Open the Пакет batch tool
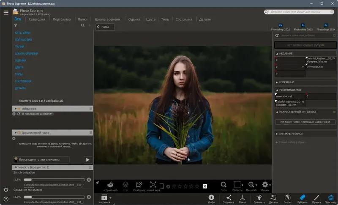Image resolution: width=338 pixels, height=205 pixels. click(x=243, y=198)
